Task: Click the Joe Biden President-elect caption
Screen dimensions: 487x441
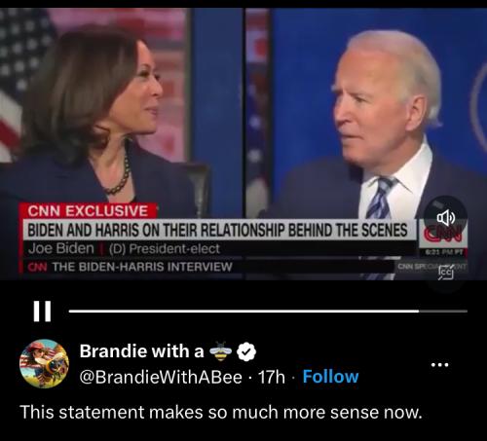Action: pyautogui.click(x=124, y=249)
